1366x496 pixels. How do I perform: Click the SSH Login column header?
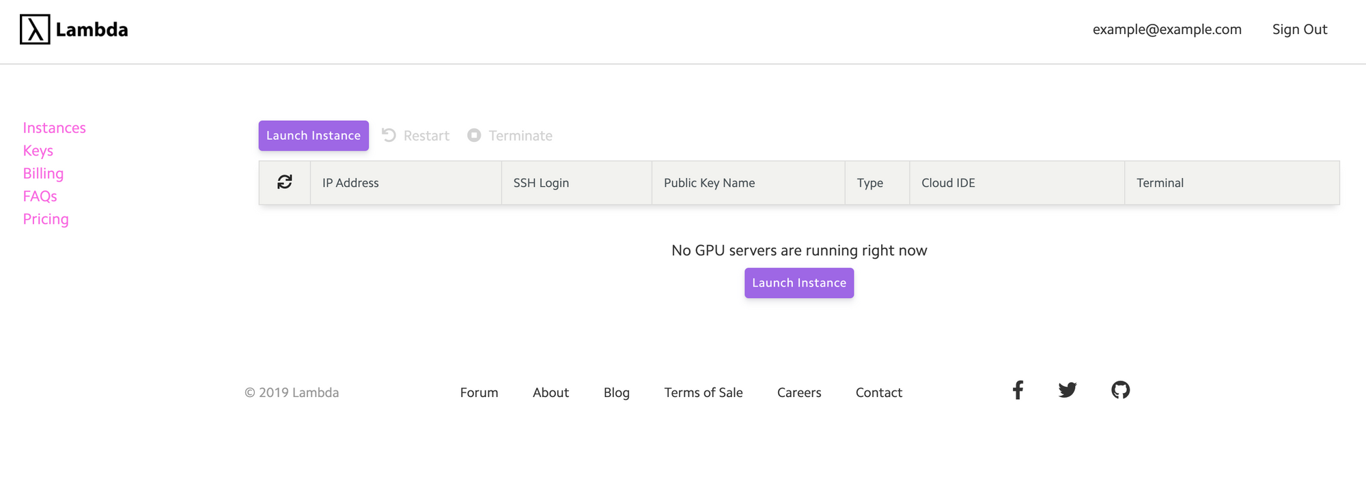point(576,183)
